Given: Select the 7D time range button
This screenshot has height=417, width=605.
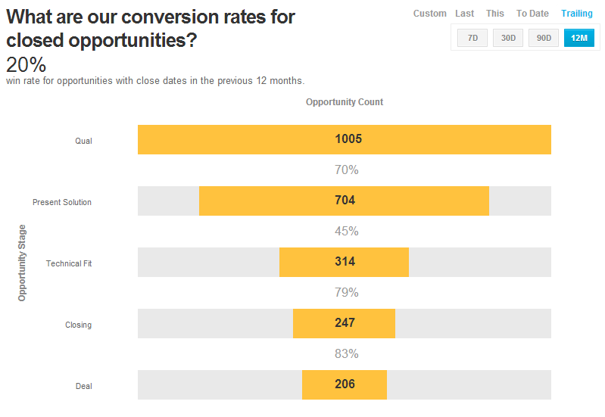Looking at the screenshot, I should 472,38.
